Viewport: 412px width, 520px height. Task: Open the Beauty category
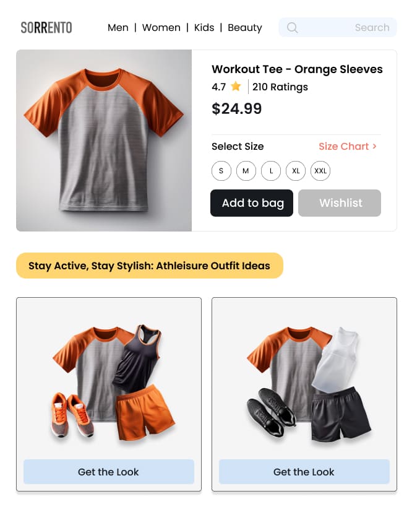[x=244, y=28]
